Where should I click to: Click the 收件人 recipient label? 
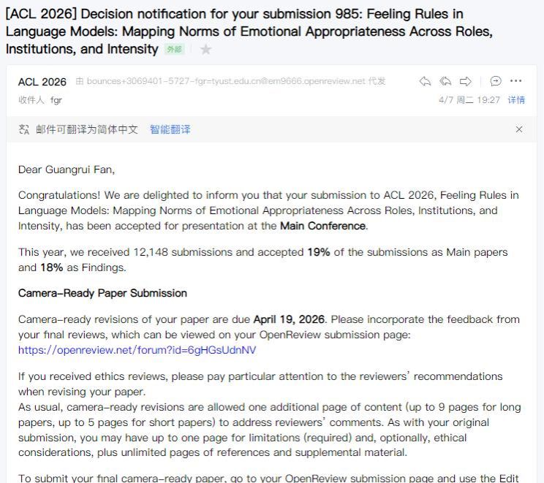tap(31, 100)
